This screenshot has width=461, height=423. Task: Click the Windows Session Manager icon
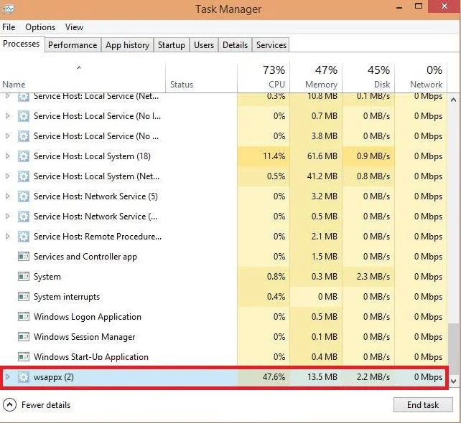click(24, 337)
